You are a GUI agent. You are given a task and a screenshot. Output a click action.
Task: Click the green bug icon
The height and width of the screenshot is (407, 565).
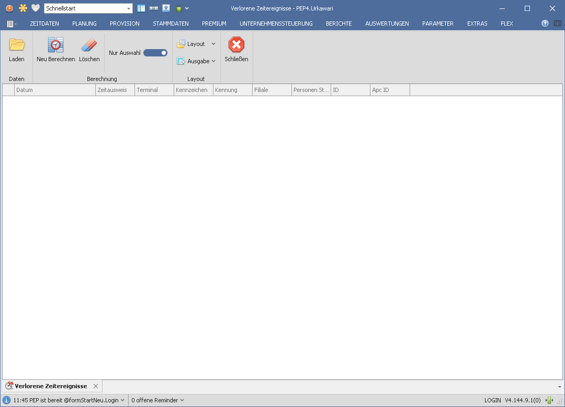tap(179, 8)
